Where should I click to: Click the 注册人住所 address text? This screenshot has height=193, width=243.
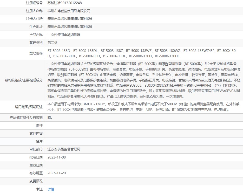[70, 19]
